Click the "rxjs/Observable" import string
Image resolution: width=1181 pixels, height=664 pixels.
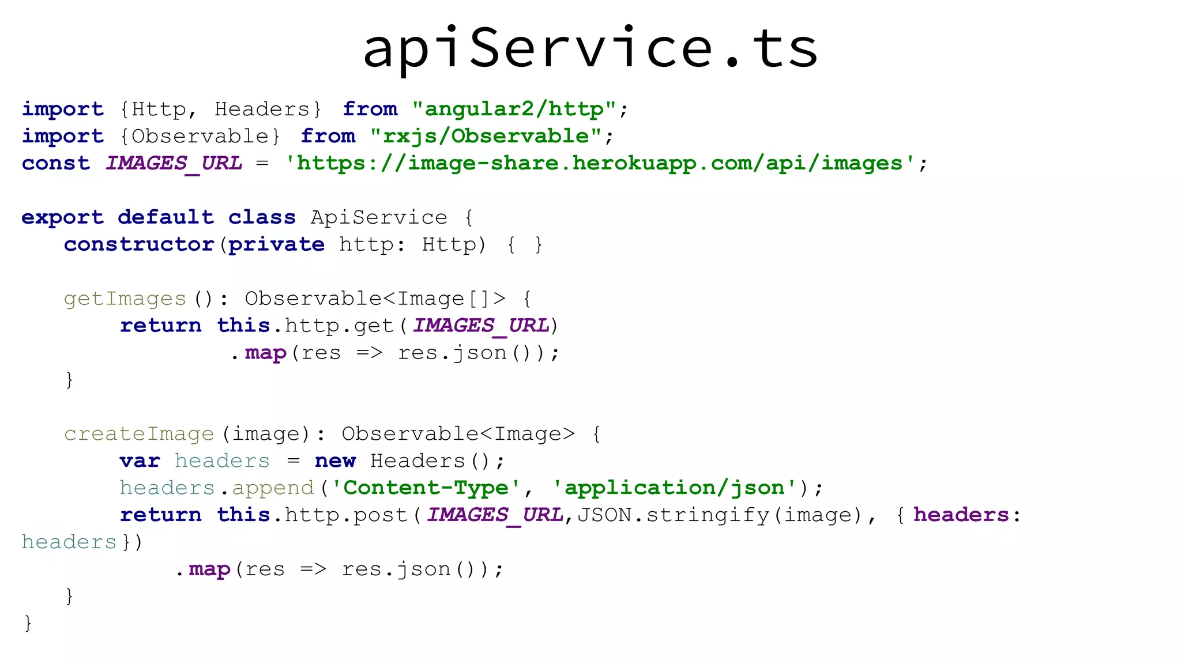click(x=485, y=136)
